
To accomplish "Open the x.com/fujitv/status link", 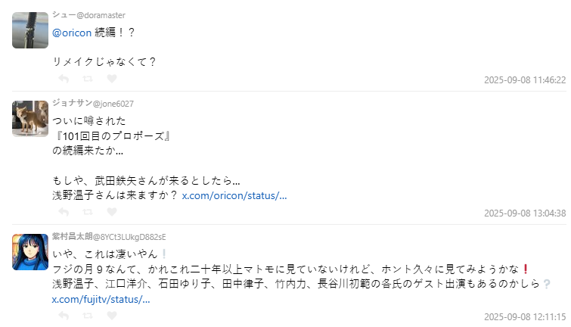I will tap(101, 300).
